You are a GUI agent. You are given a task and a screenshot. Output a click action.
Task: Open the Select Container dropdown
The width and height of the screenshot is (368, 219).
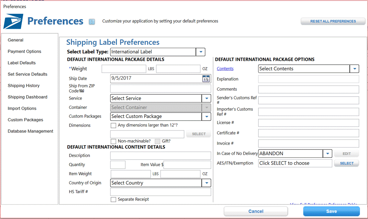click(206, 107)
